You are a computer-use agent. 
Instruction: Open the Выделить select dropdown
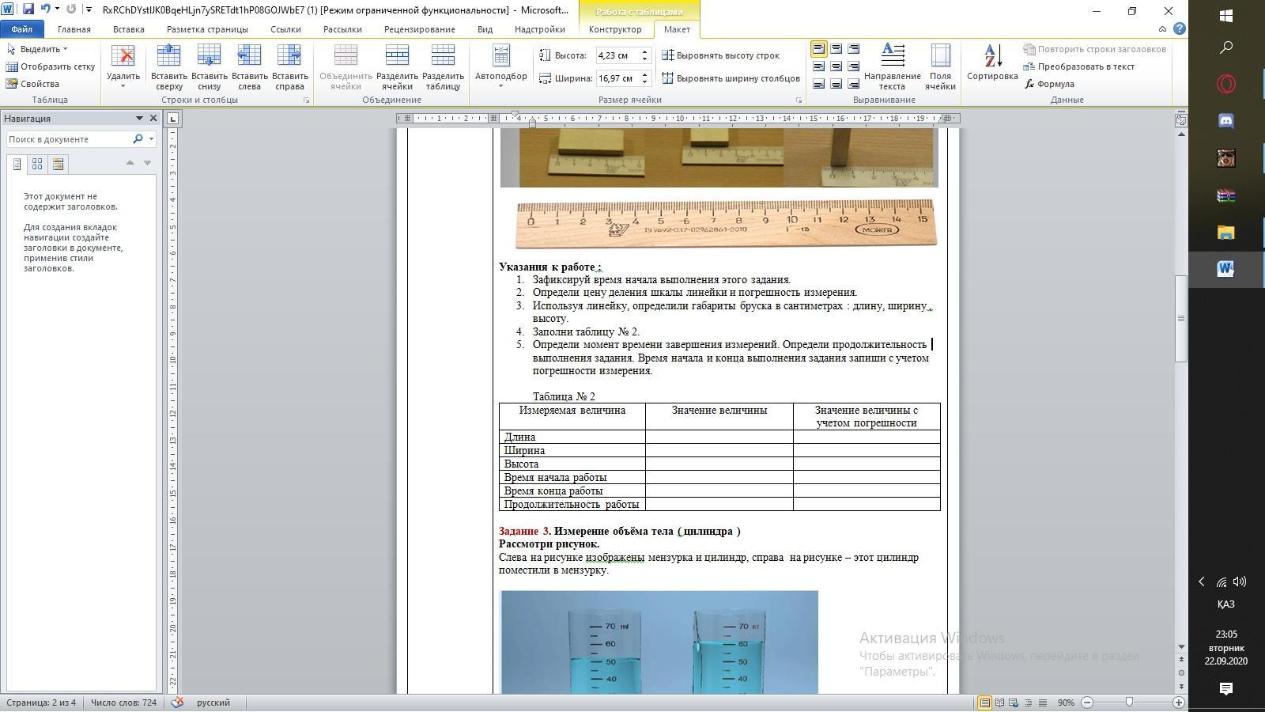(37, 49)
